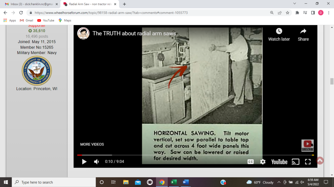Open Mail app from taskbar
This screenshot has height=187, width=334.
[x=138, y=182]
